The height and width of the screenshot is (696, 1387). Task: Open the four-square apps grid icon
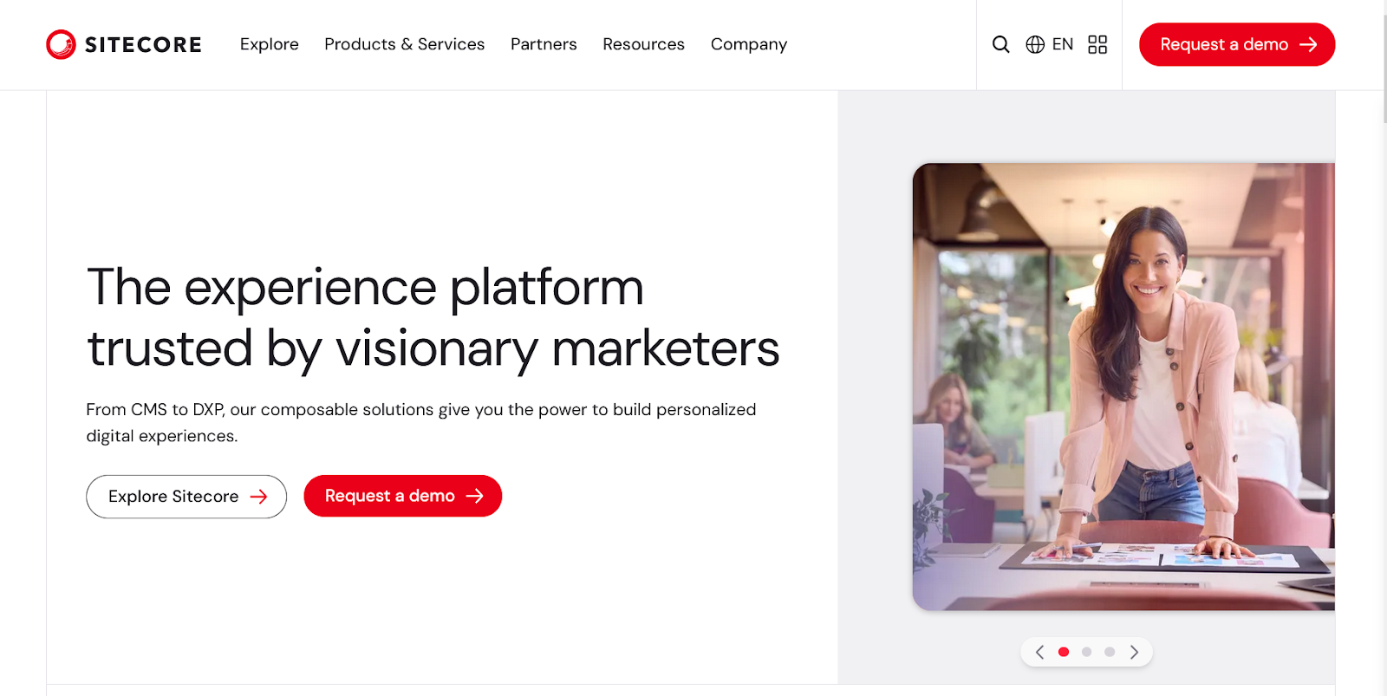[1097, 44]
